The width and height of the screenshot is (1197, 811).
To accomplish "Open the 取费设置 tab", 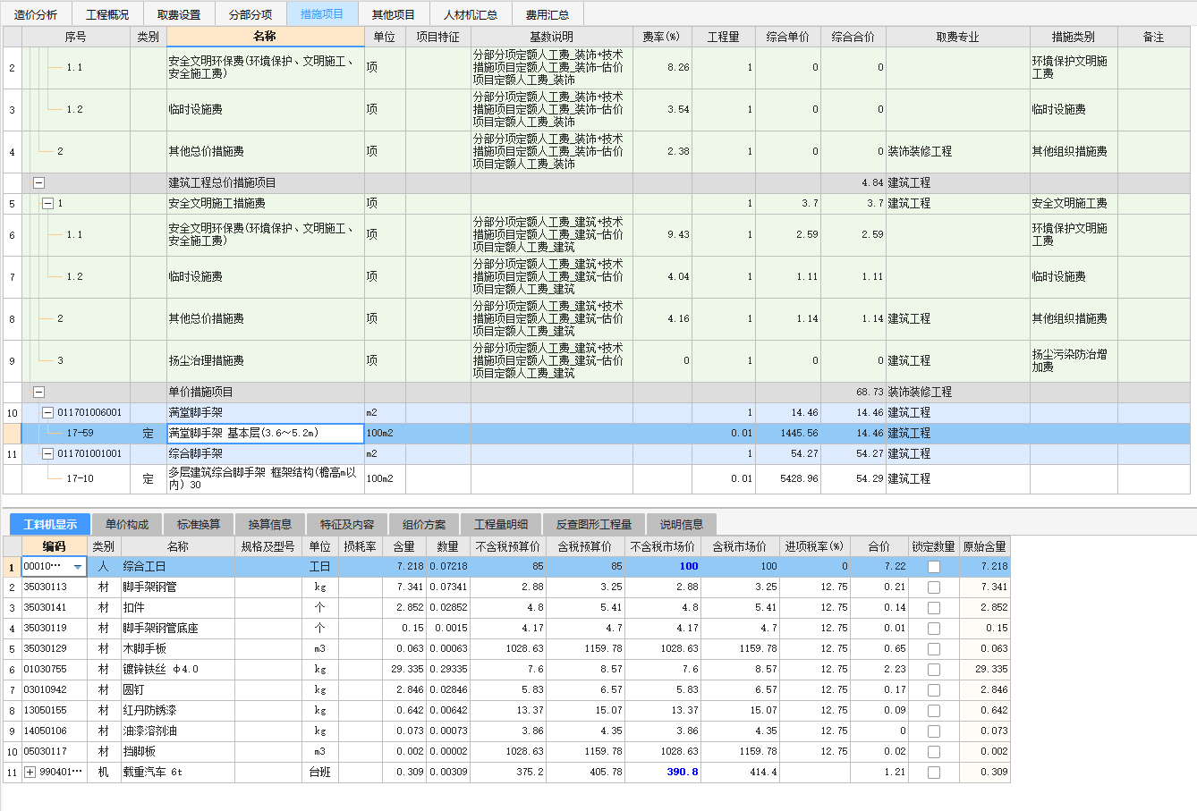I will coord(179,14).
